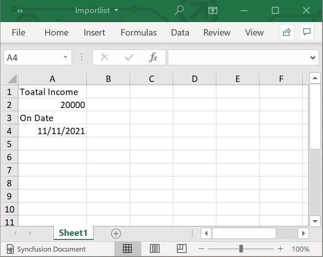The image size is (323, 257).
Task: Zoom in with plus button
Action: [280, 249]
